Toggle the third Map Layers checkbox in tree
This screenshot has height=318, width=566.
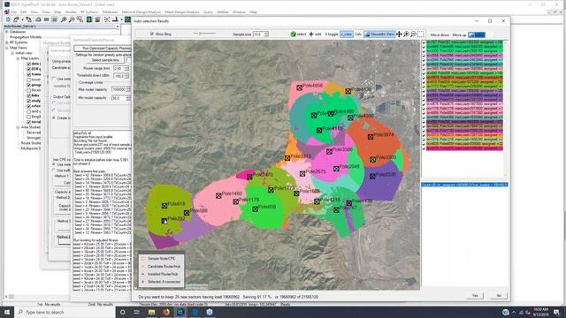[28, 74]
